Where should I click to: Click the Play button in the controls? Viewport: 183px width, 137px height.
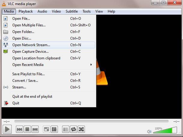[x=7, y=129]
